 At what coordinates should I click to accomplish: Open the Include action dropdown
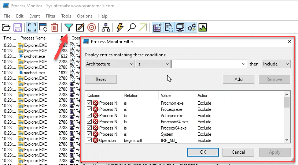coord(276,64)
